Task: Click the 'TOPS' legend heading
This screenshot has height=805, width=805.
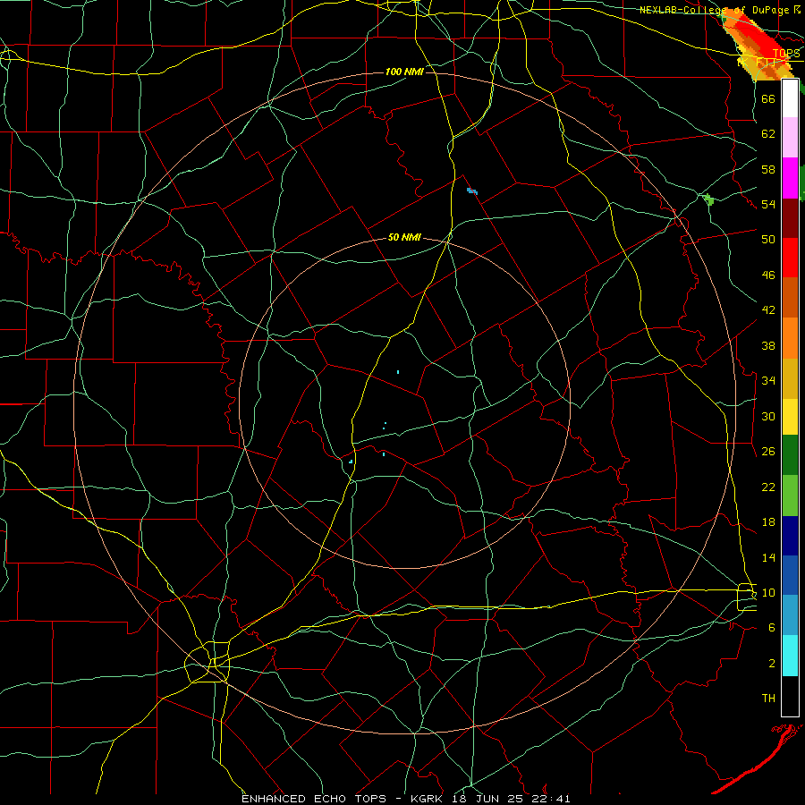Action: pos(786,53)
